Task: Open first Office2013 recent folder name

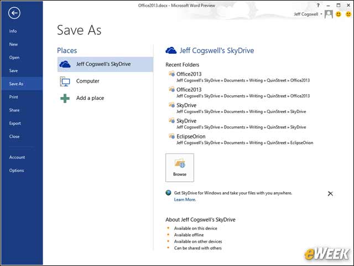Action: click(189, 74)
